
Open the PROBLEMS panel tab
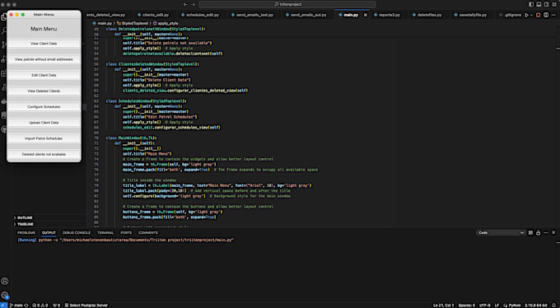tap(26, 232)
